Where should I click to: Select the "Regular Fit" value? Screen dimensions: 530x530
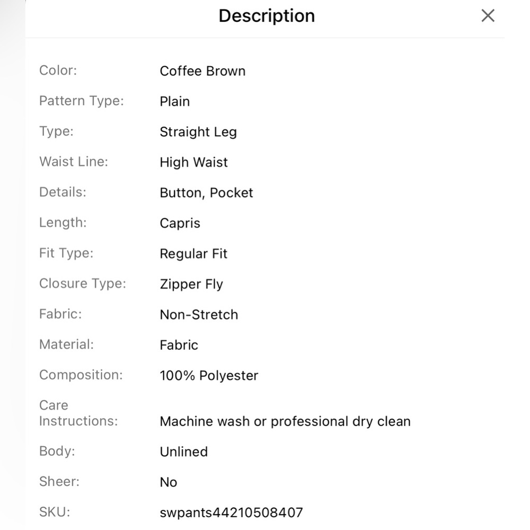pyautogui.click(x=193, y=254)
